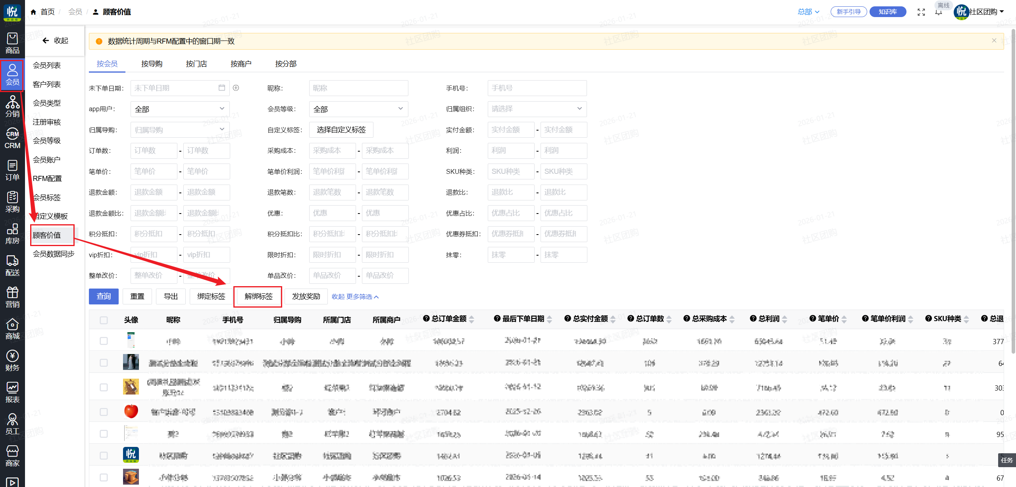Click the fullscreen icon in header
The height and width of the screenshot is (487, 1016).
[x=921, y=12]
